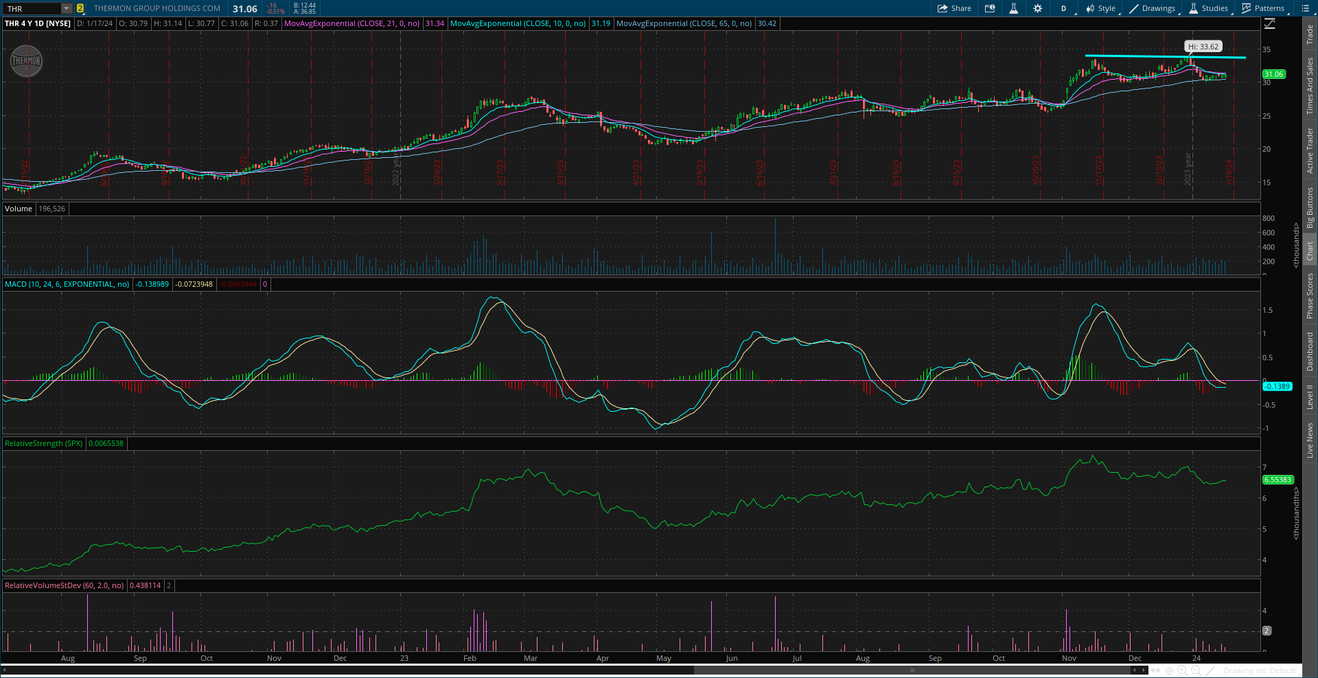Click the grey 2 level tag on relative volume axis
1318x678 pixels.
[1267, 631]
